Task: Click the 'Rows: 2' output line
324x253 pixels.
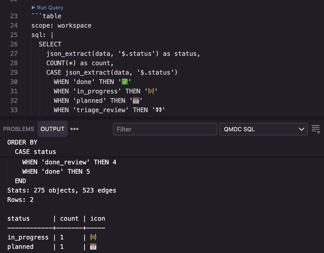Action: 20,200
